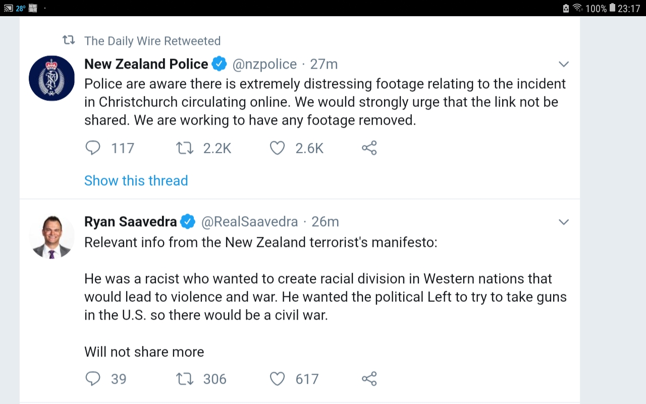This screenshot has height=404, width=646.
Task: Reply to the New Zealand Police tweet
Action: tap(93, 148)
